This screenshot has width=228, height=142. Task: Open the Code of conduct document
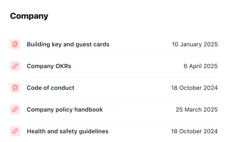coord(51,88)
